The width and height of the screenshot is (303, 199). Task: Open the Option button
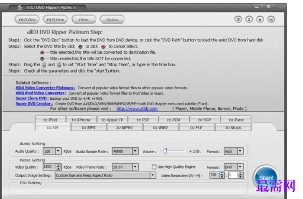pyautogui.click(x=112, y=20)
